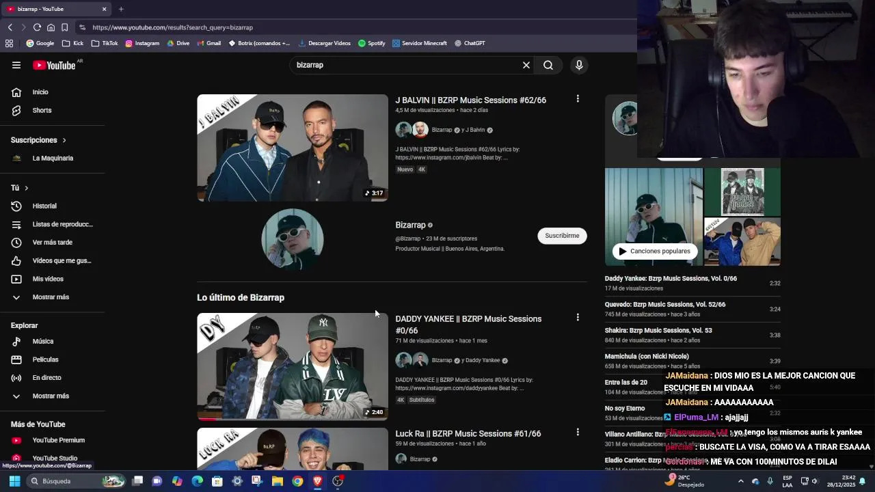Open options menu for DADDY YANKEE video
The image size is (875, 492).
point(578,318)
